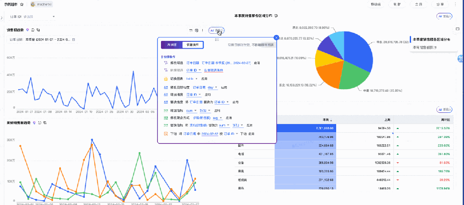Click the info icon next to 本季度销售额各区域分布
This screenshot has width=464, height=205.
(x=276, y=16)
